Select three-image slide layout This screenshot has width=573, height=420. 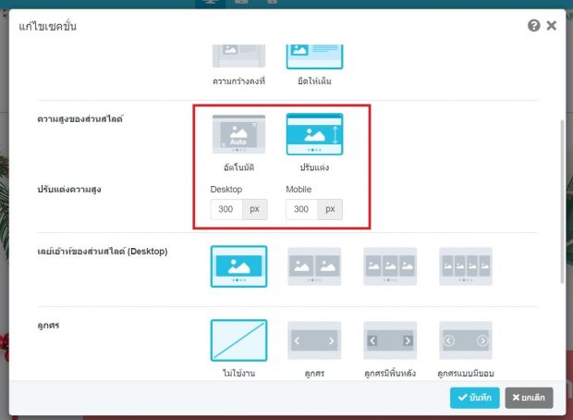[390, 266]
